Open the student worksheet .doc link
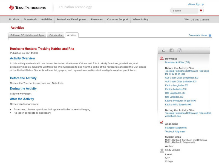 pos(188,114)
